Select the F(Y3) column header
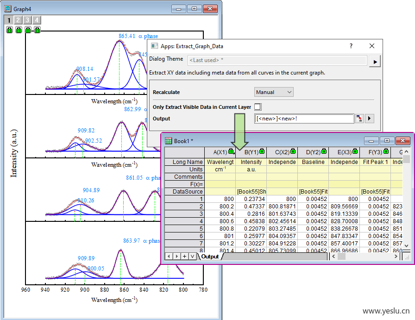This screenshot has width=415, height=320. pos(375,152)
